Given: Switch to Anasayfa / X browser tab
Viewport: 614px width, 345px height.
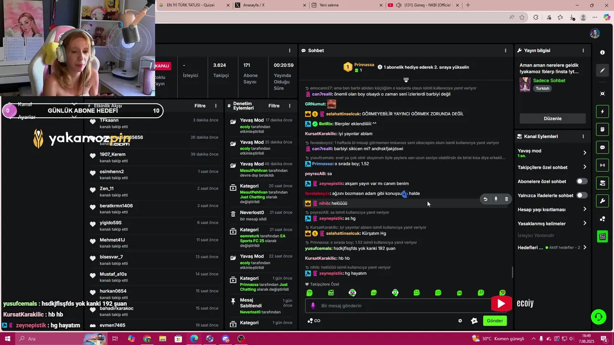Looking at the screenshot, I should point(270,5).
